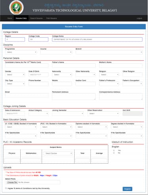Open the Branch dropdown
Image resolution: width=148 pixels, height=195 pixels.
[109, 52]
